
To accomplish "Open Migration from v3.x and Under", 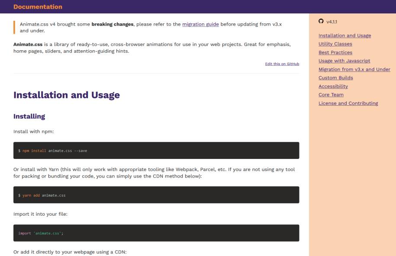I will (354, 69).
